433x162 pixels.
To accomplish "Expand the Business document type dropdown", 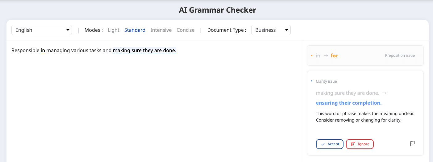I will click(271, 30).
